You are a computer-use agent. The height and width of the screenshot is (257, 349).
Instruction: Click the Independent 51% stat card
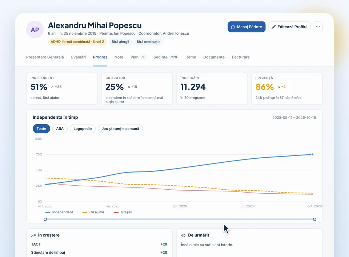(62, 88)
